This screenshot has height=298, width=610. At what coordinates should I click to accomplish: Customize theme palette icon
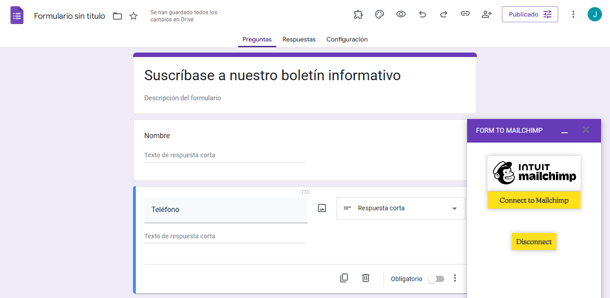click(380, 14)
